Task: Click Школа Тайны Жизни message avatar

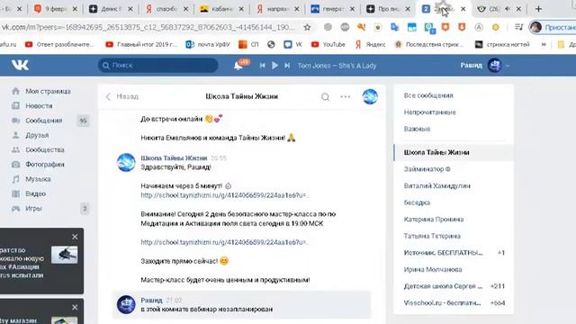Action: (x=126, y=162)
